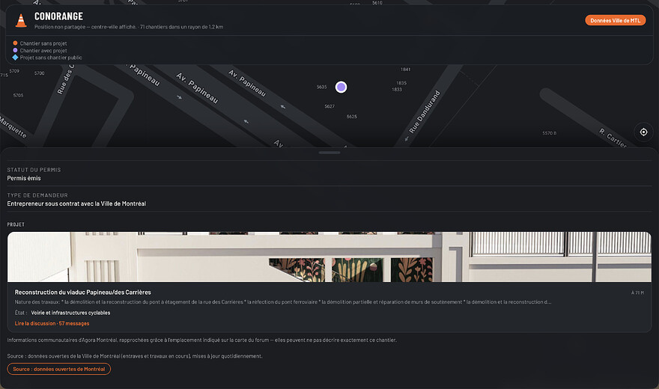The width and height of the screenshot is (659, 389).
Task: Open the 'Données Ville de MTL' button
Action: click(616, 20)
